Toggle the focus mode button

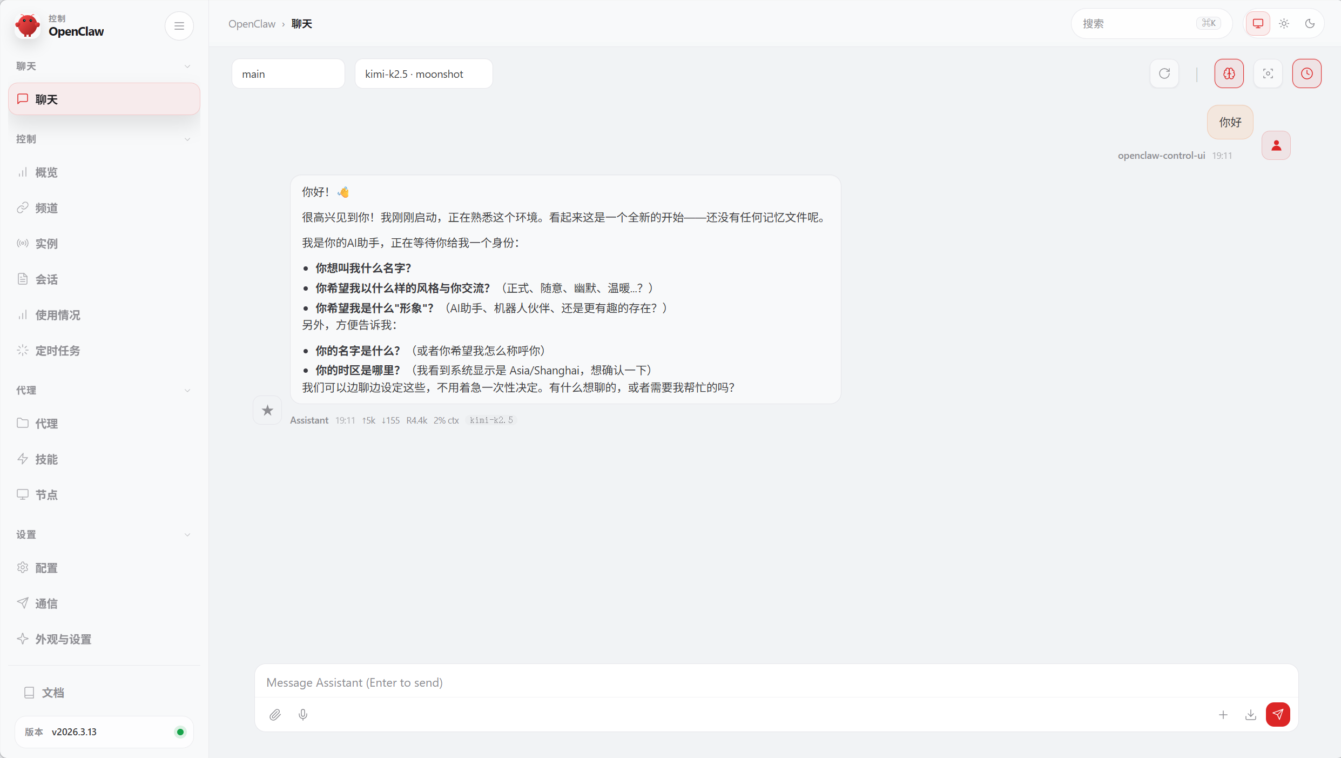point(1268,73)
